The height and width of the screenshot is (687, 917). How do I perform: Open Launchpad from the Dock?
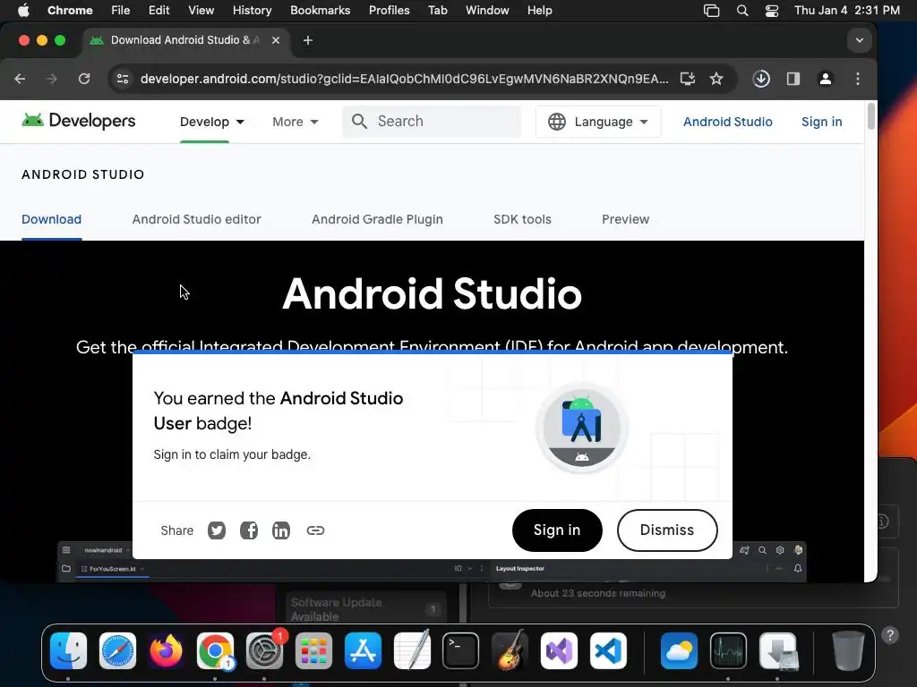click(313, 650)
